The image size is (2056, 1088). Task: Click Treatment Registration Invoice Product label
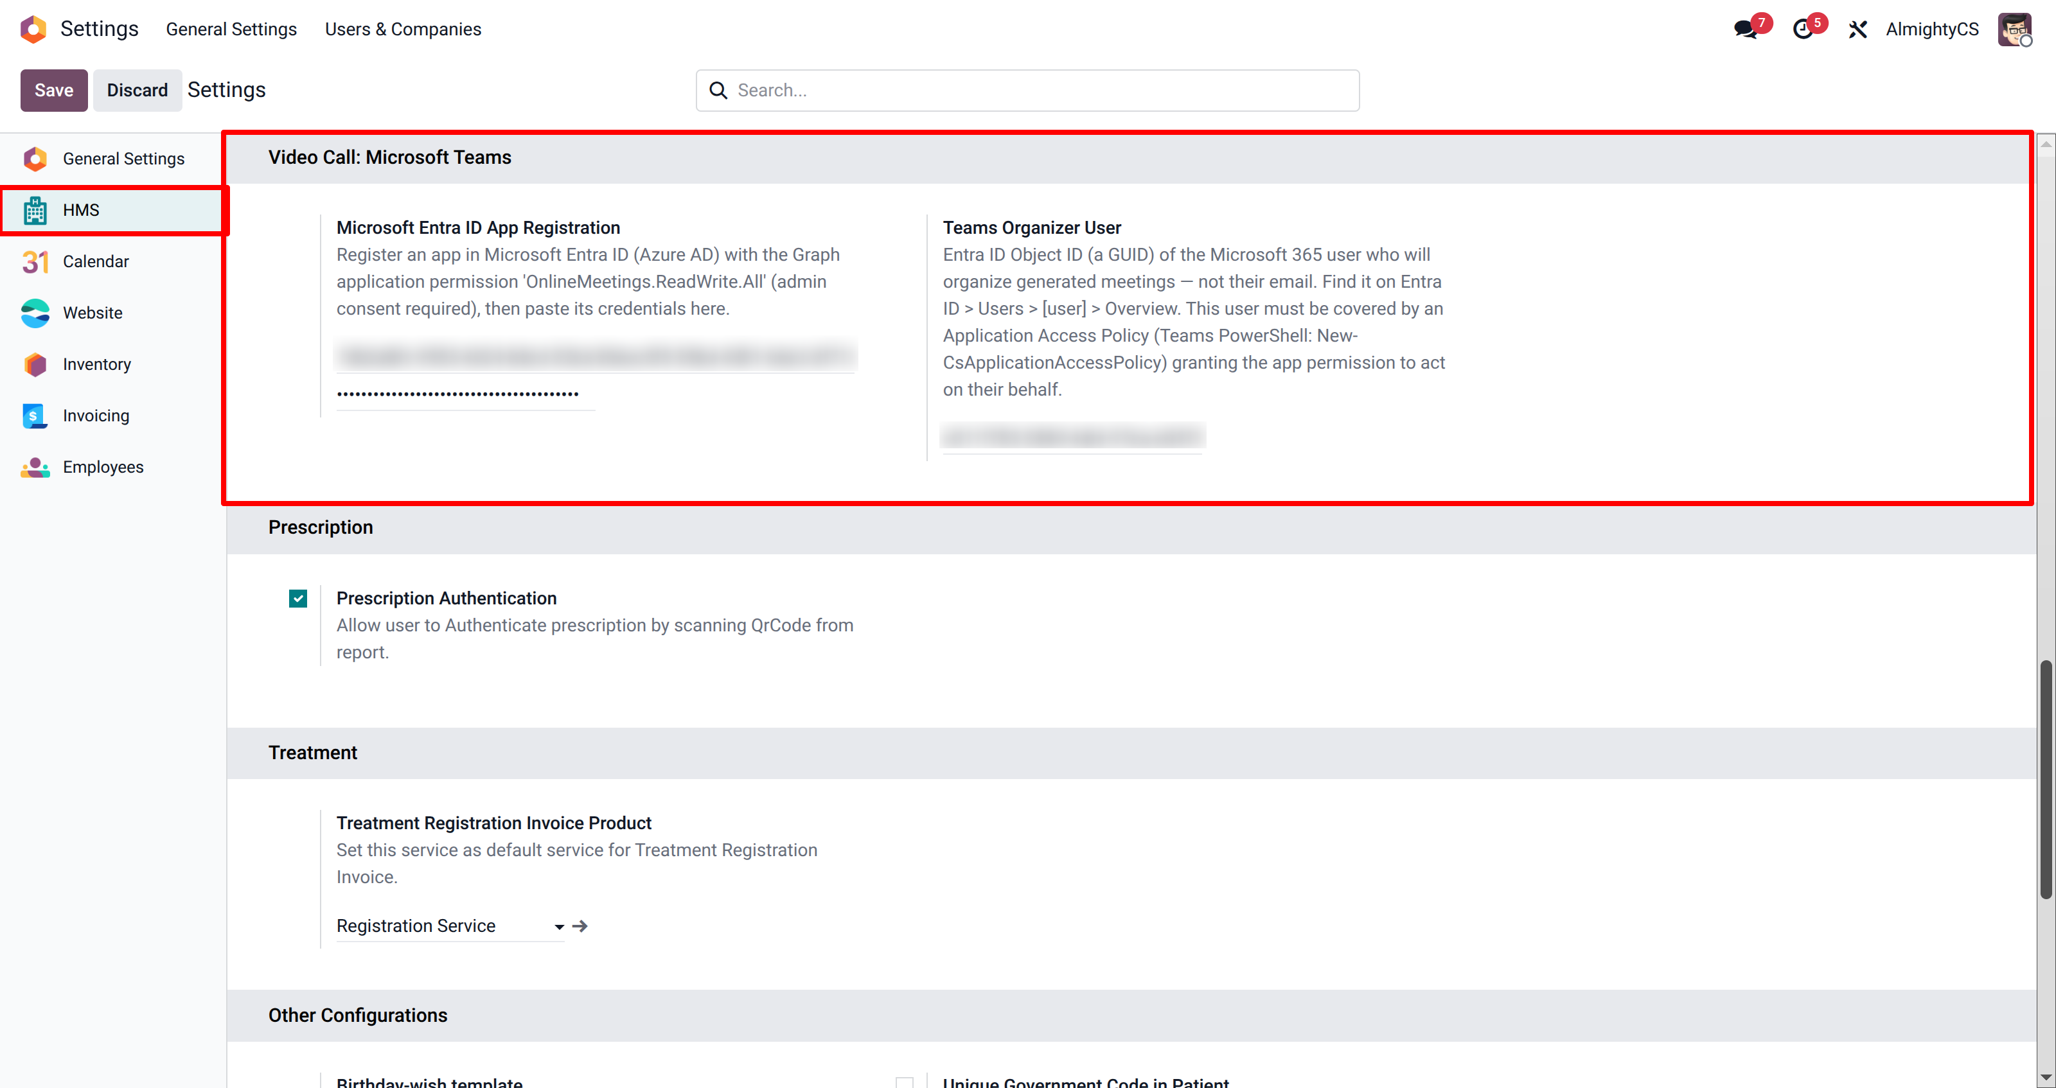pyautogui.click(x=494, y=823)
